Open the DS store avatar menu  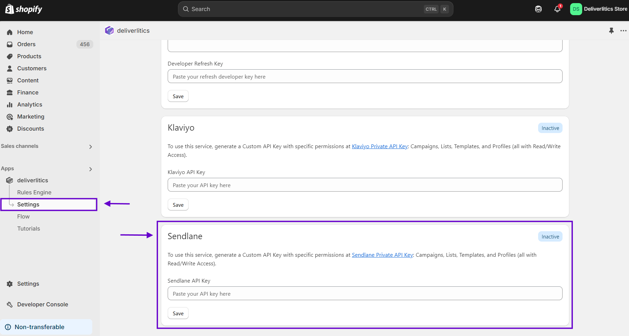point(576,9)
